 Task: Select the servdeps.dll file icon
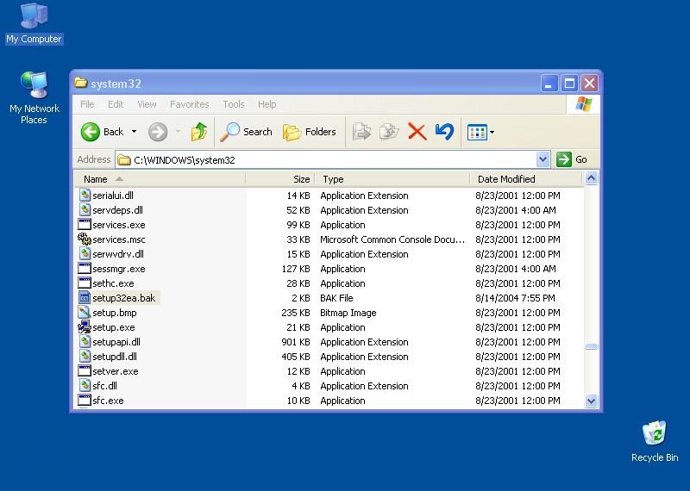(85, 209)
